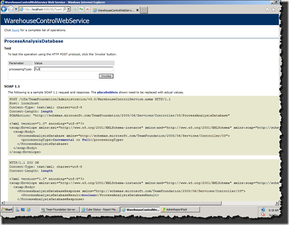
Task: Click the red alert tray icon
Action: coord(263,214)
